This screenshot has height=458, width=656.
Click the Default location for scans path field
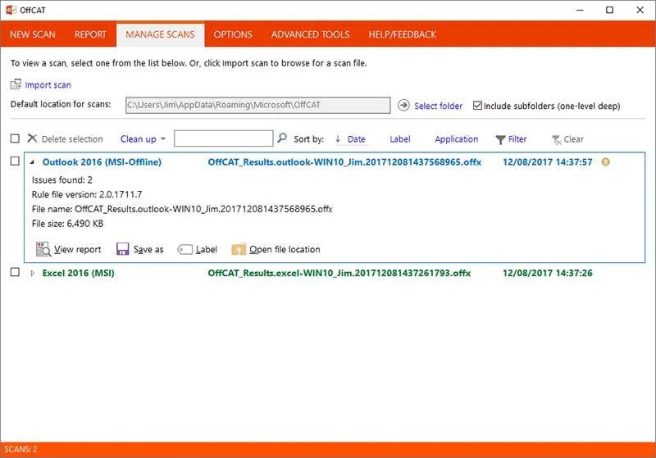click(258, 106)
